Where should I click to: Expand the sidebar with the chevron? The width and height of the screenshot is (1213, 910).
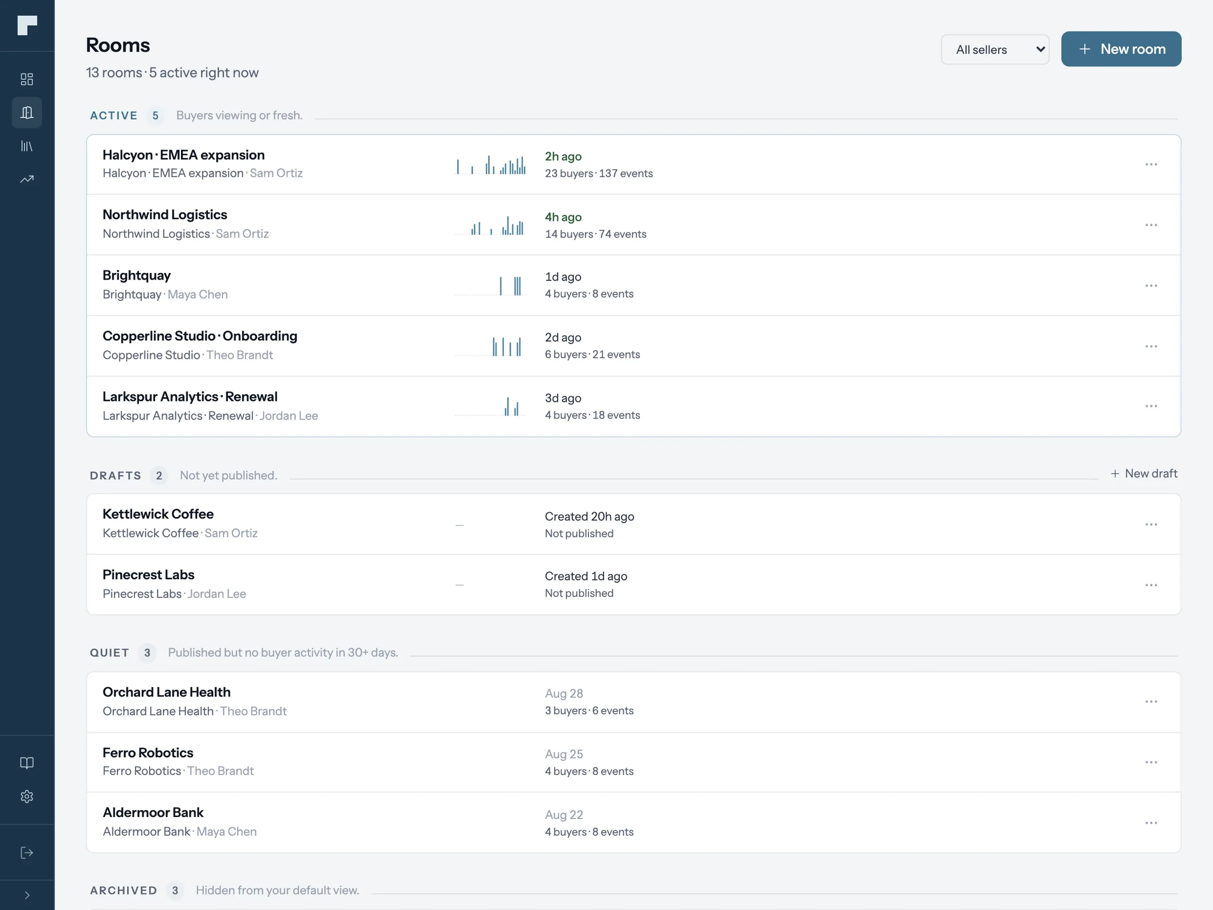pyautogui.click(x=27, y=895)
